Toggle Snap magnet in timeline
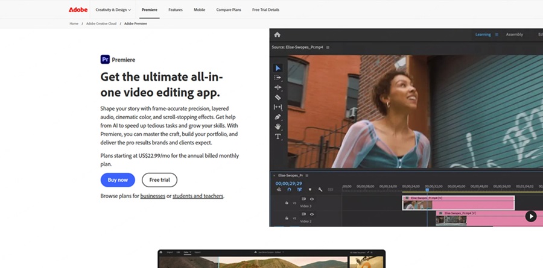Image resolution: width=543 pixels, height=268 pixels. (289, 190)
